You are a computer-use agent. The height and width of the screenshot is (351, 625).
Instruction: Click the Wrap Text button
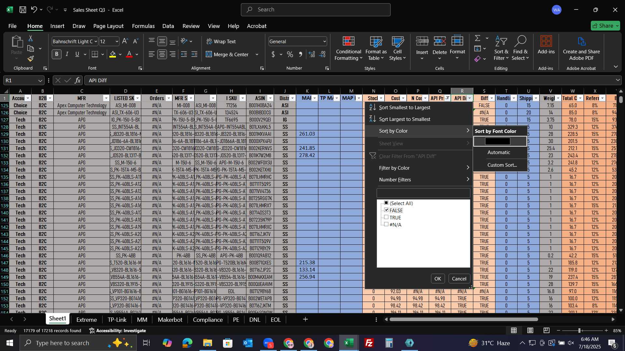(x=221, y=41)
